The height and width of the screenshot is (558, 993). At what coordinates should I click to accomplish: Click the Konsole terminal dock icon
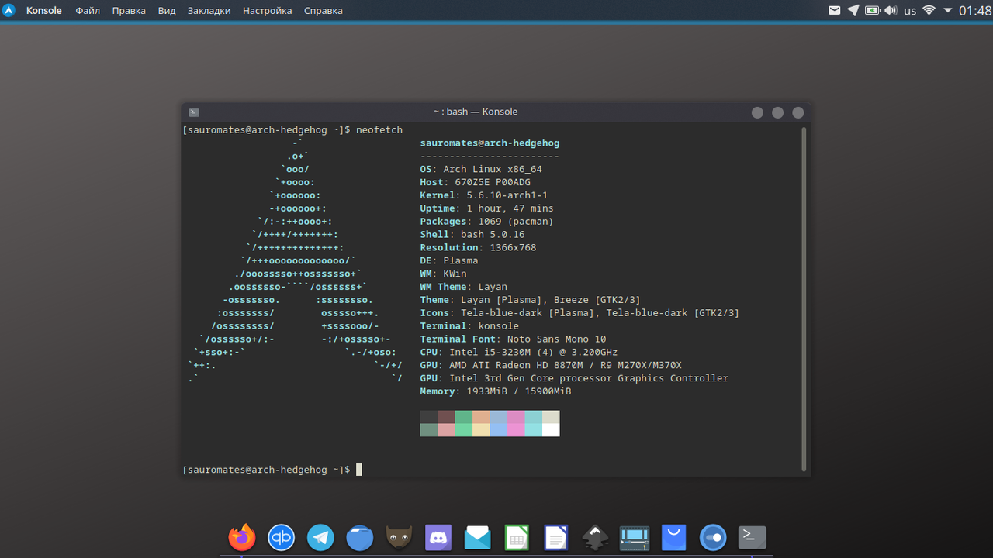(753, 537)
